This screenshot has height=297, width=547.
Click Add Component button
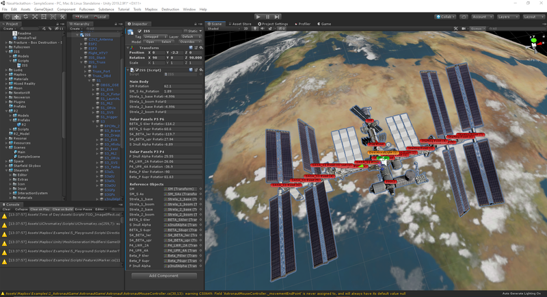point(164,276)
